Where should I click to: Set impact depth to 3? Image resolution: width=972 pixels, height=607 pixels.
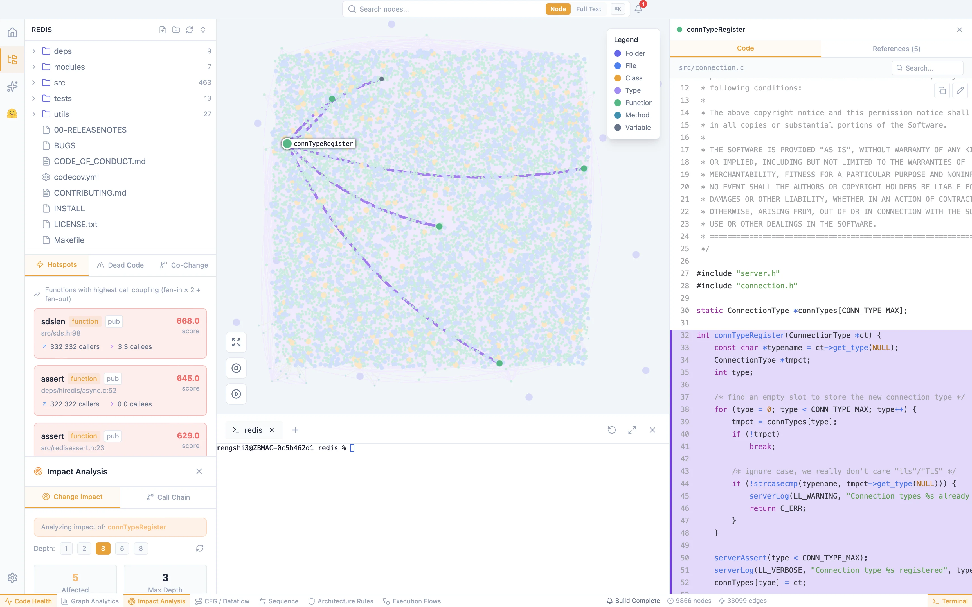pyautogui.click(x=103, y=548)
